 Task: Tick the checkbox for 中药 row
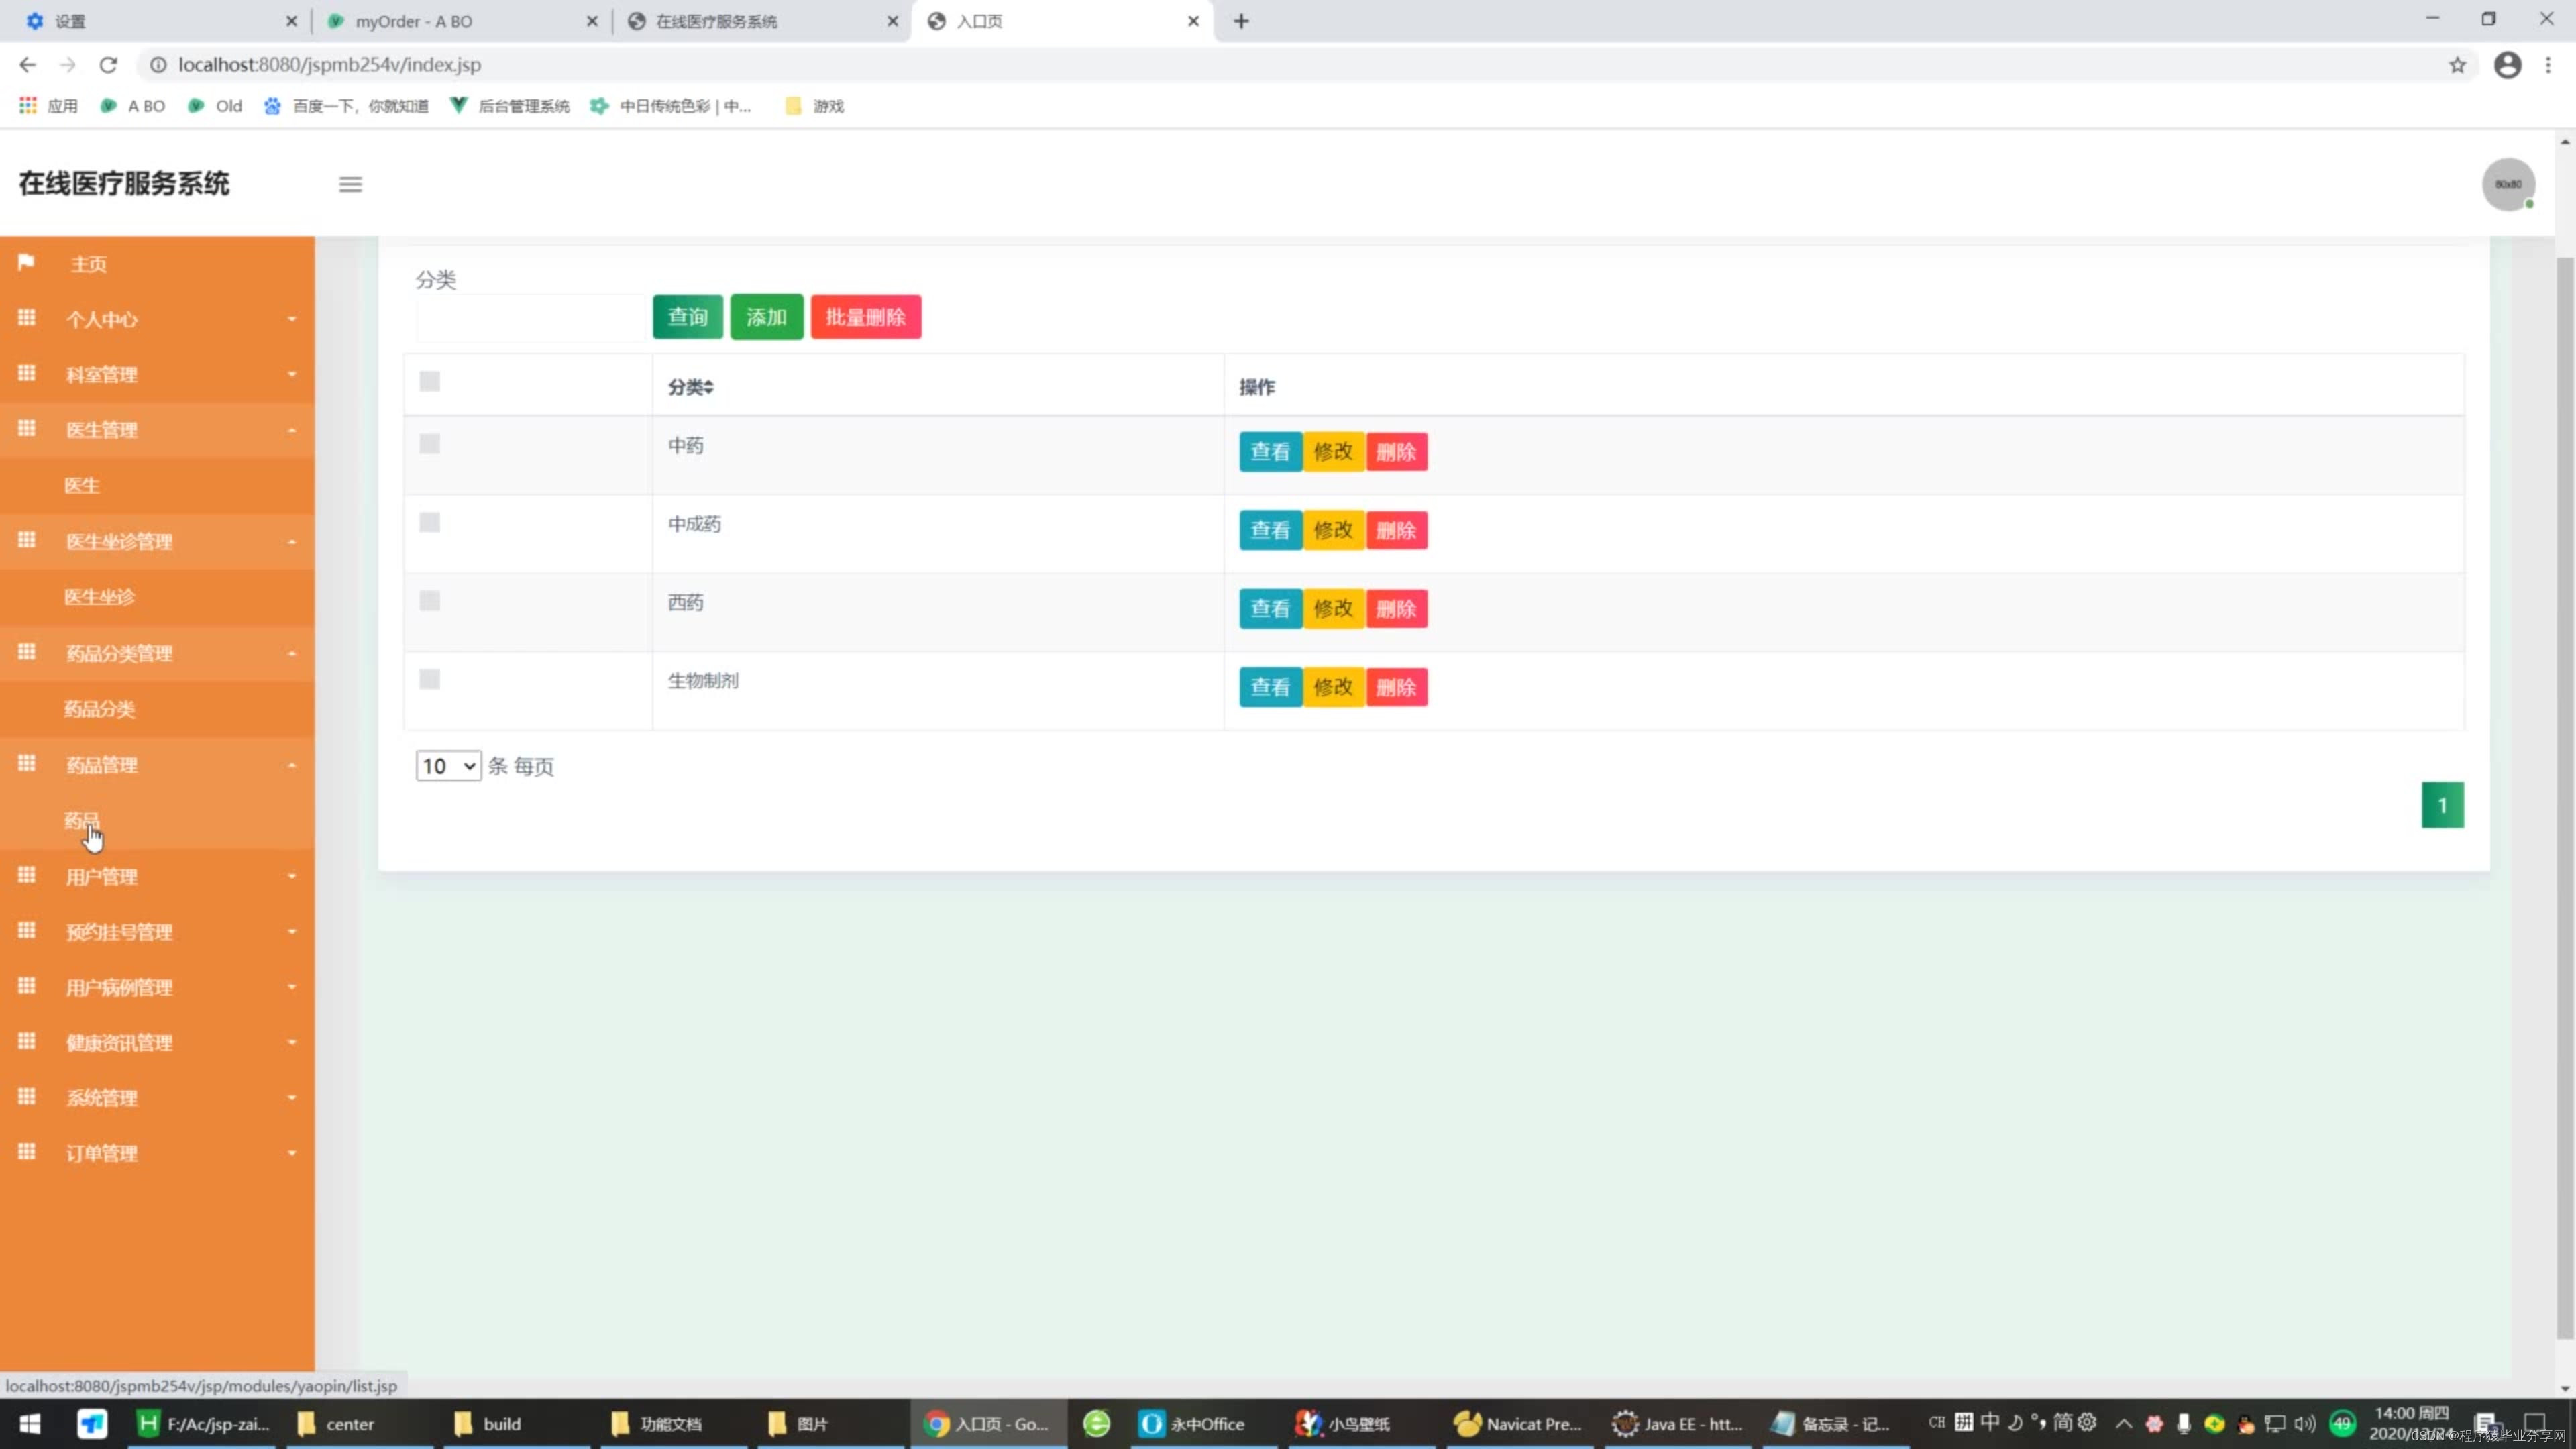pos(430,444)
